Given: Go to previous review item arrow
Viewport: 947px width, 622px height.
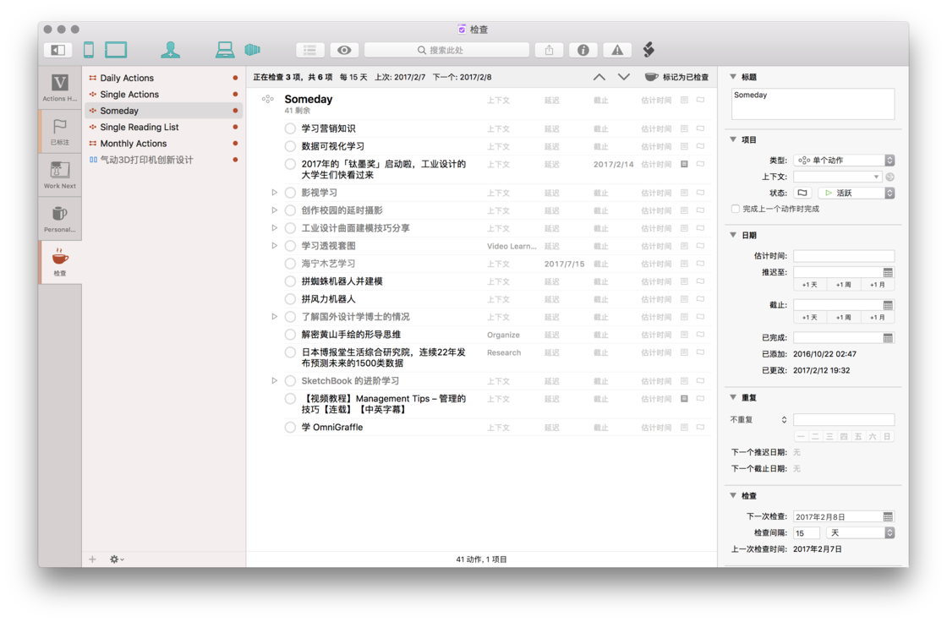Looking at the screenshot, I should pyautogui.click(x=599, y=77).
